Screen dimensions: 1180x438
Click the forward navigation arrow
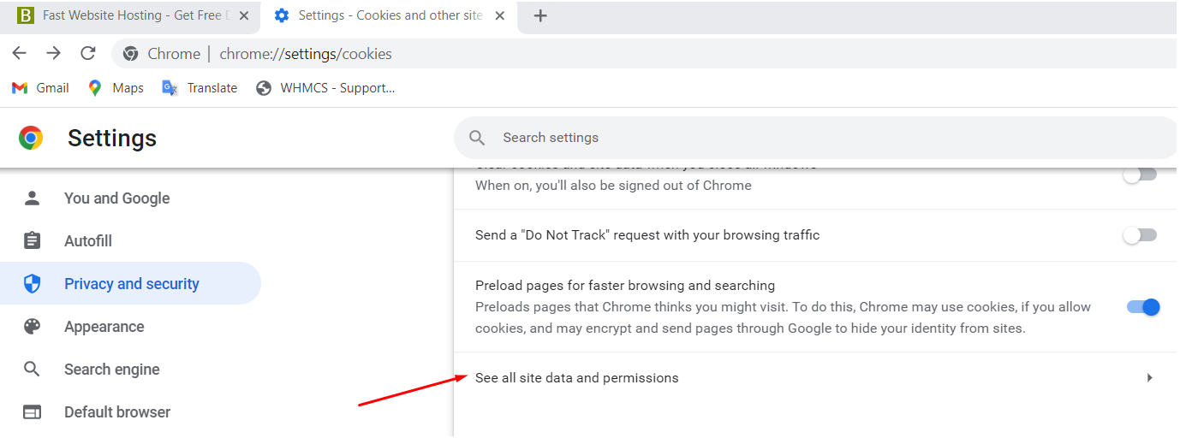[x=54, y=54]
